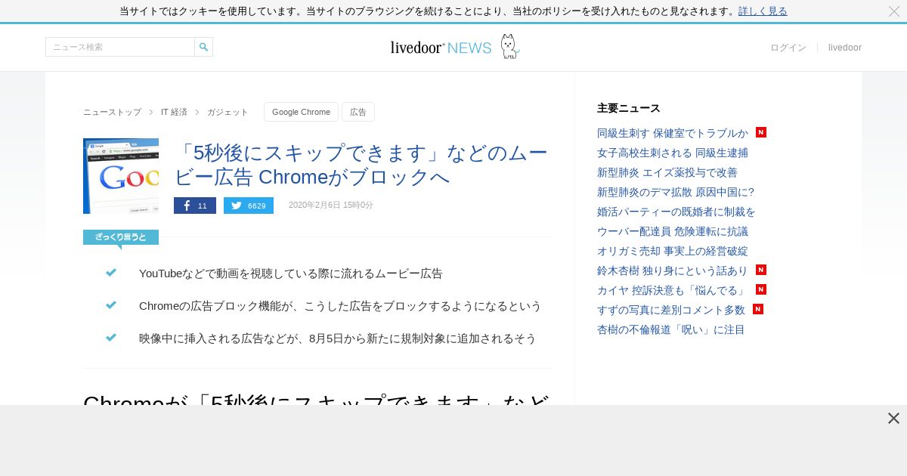This screenshot has width=907, height=476.
Task: Go to ニューストップ breadcrumb
Action: pos(112,112)
